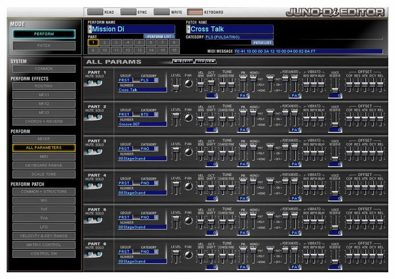
Task: Click the Perform Name arrow beside Mission Di
Action: click(x=90, y=29)
